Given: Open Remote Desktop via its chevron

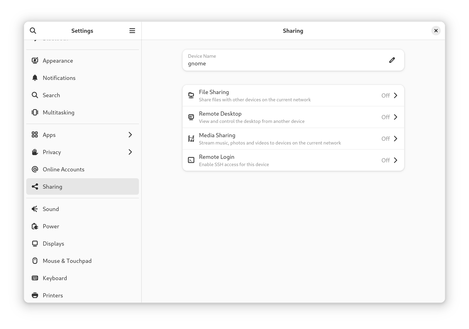Looking at the screenshot, I should tap(396, 117).
